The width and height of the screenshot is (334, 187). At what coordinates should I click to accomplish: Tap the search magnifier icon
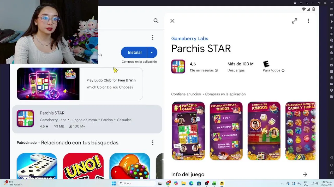[x=156, y=21]
